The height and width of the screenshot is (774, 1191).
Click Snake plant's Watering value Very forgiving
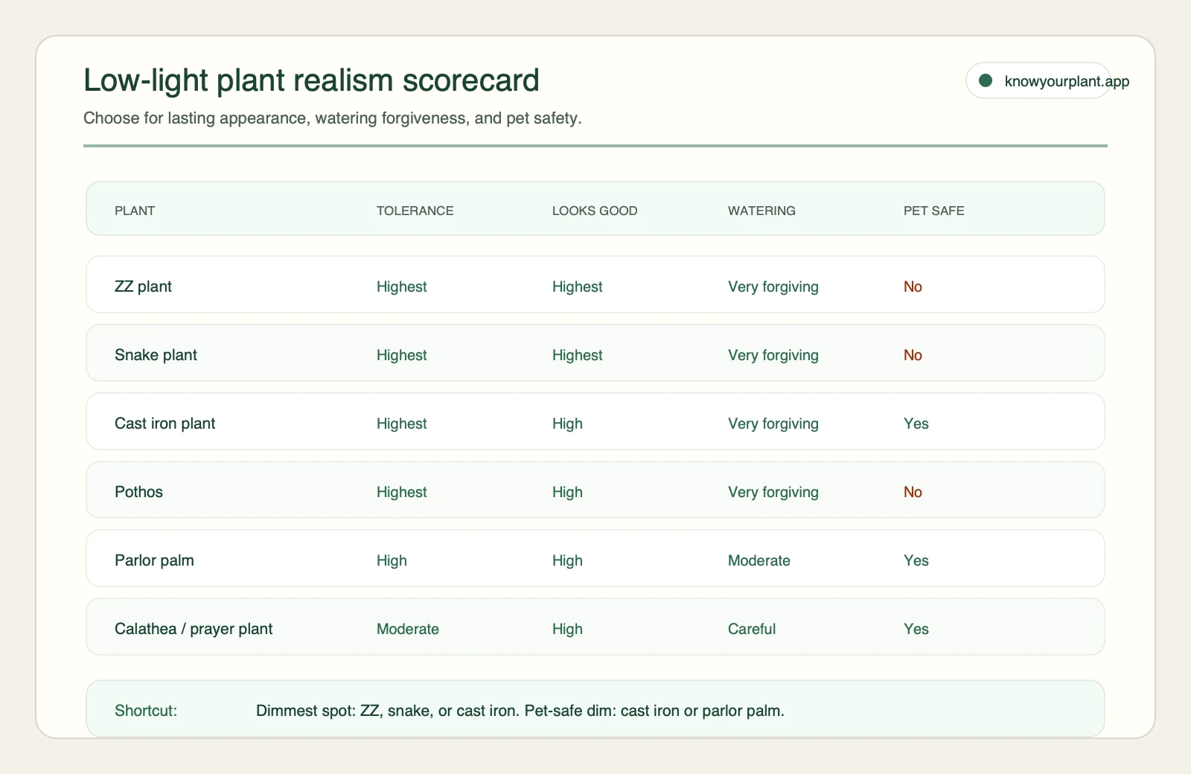tap(773, 355)
